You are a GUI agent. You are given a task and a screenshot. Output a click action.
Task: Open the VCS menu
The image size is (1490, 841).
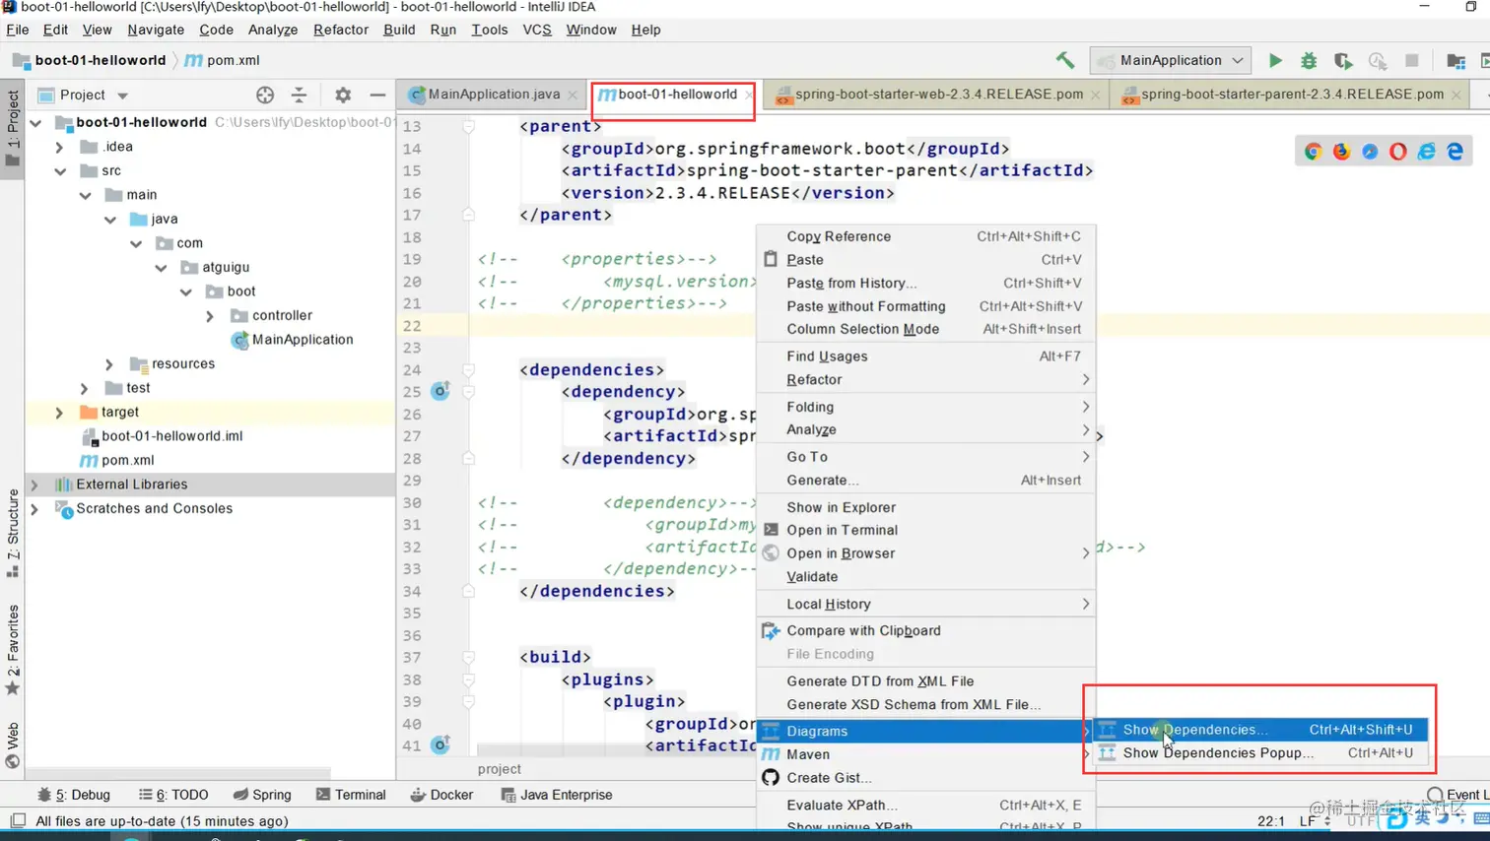pos(537,30)
